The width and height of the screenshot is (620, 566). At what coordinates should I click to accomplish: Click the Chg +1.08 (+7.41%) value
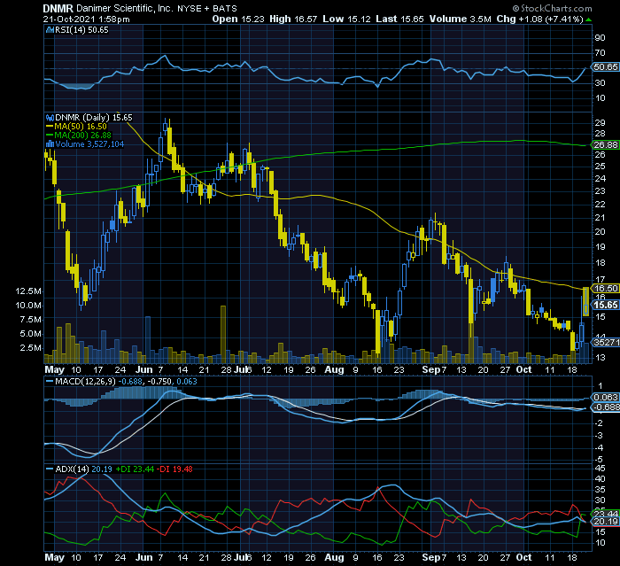(x=540, y=19)
